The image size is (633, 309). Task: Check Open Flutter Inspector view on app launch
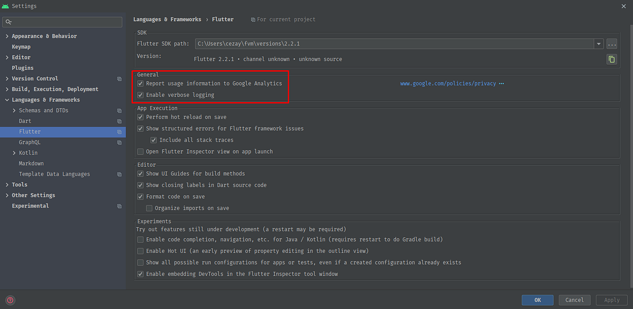(x=140, y=151)
